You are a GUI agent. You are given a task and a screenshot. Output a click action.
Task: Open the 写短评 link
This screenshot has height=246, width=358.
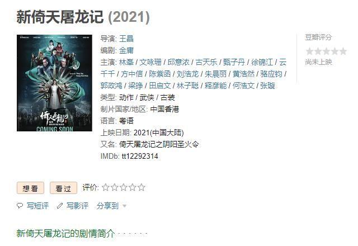point(37,206)
